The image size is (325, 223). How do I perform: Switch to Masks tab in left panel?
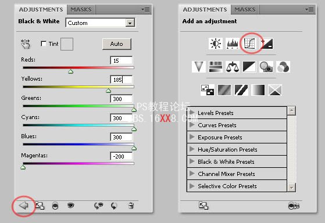tap(81, 9)
